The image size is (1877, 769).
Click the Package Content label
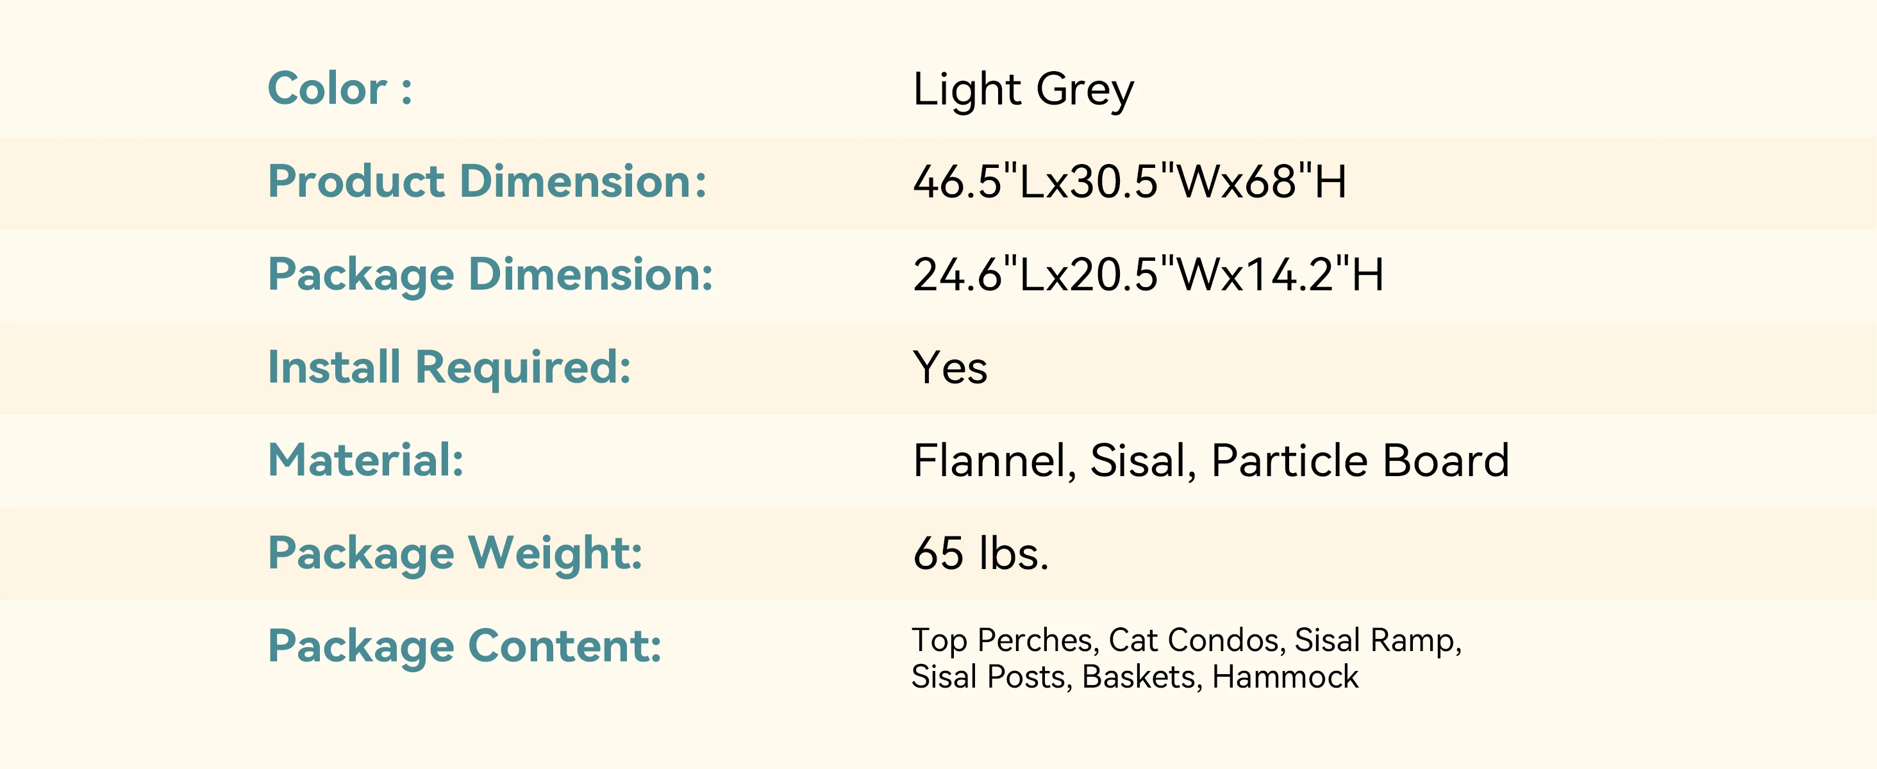coord(465,647)
